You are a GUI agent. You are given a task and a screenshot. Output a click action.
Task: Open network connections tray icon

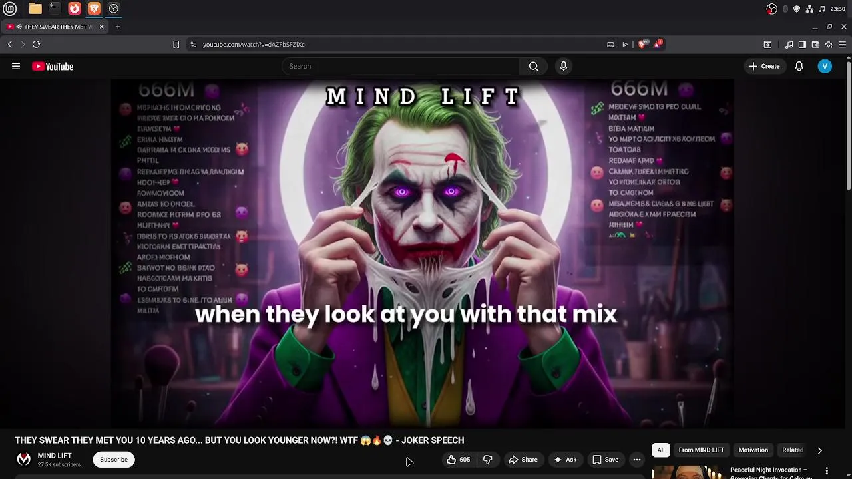[809, 9]
